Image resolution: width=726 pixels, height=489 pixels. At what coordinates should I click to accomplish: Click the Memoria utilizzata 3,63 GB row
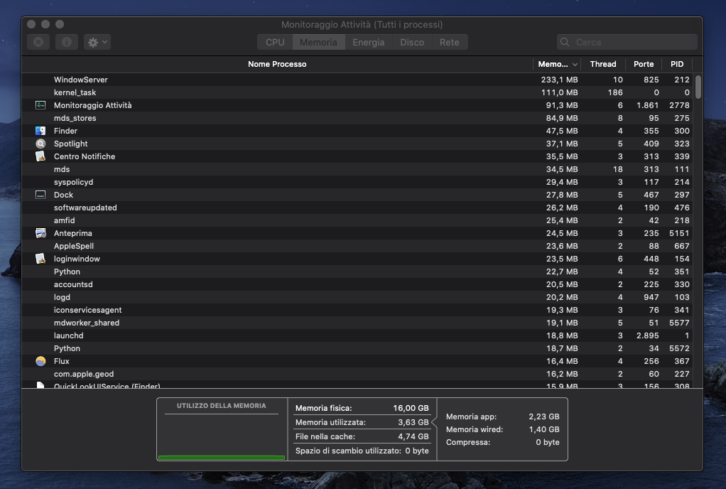pos(362,422)
